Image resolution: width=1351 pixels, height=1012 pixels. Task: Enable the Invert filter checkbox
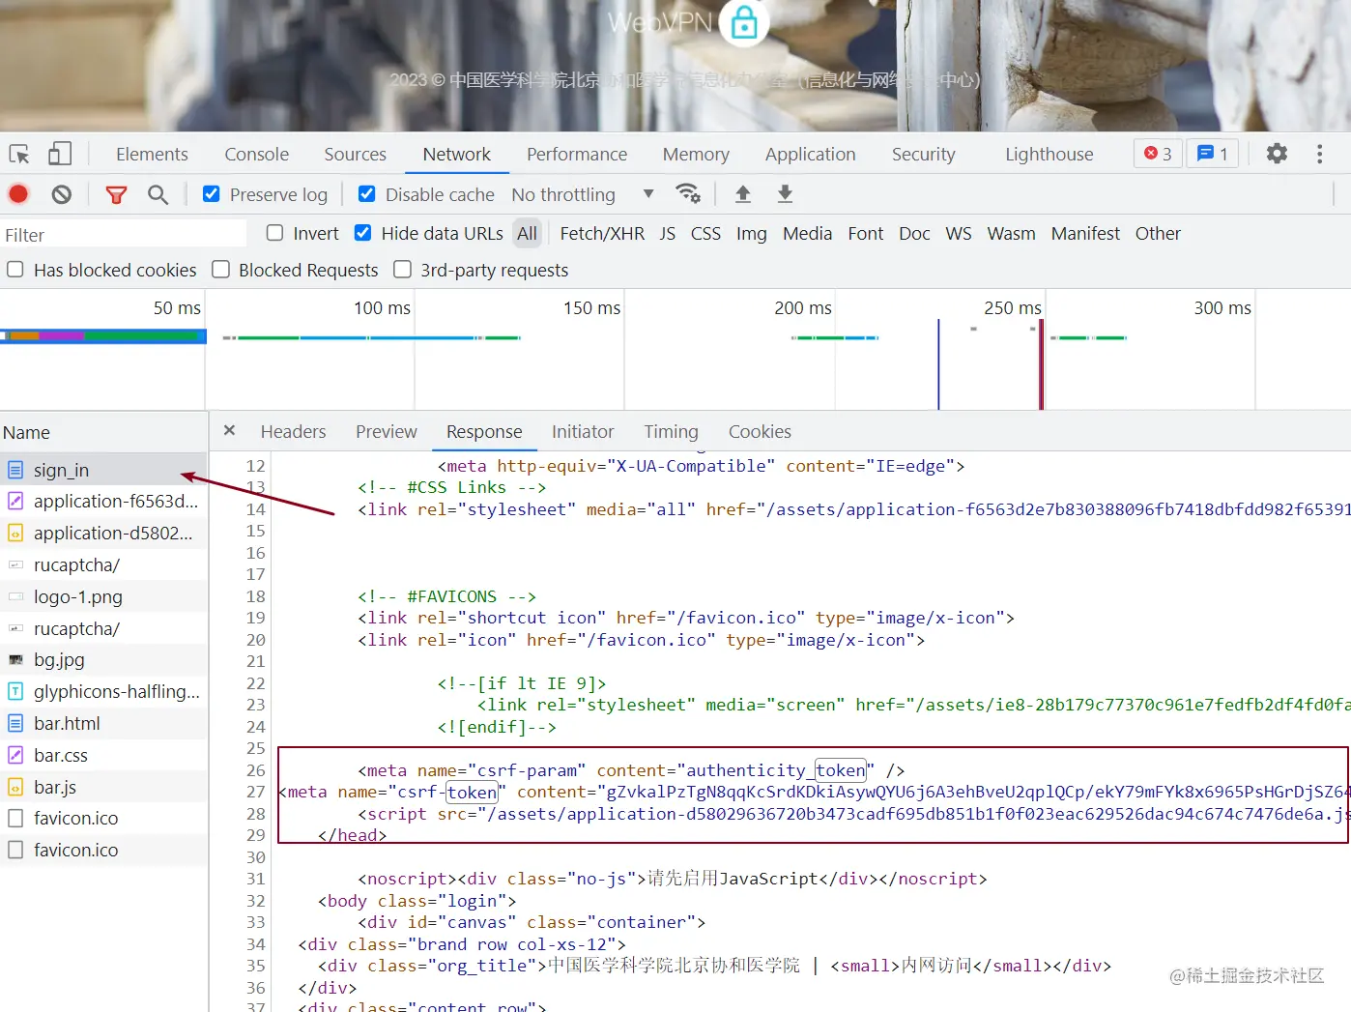click(x=274, y=232)
